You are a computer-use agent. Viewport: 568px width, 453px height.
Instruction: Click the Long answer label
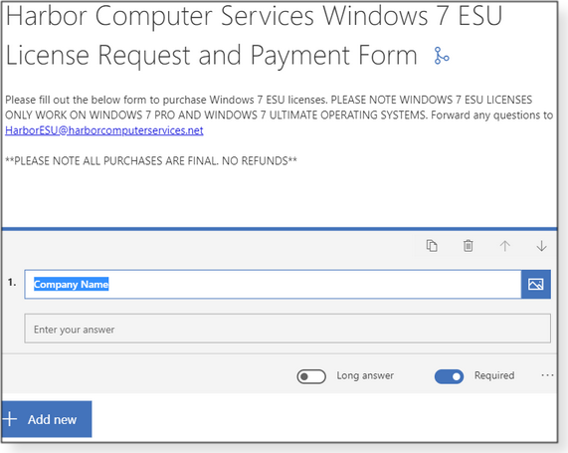pyautogui.click(x=365, y=375)
